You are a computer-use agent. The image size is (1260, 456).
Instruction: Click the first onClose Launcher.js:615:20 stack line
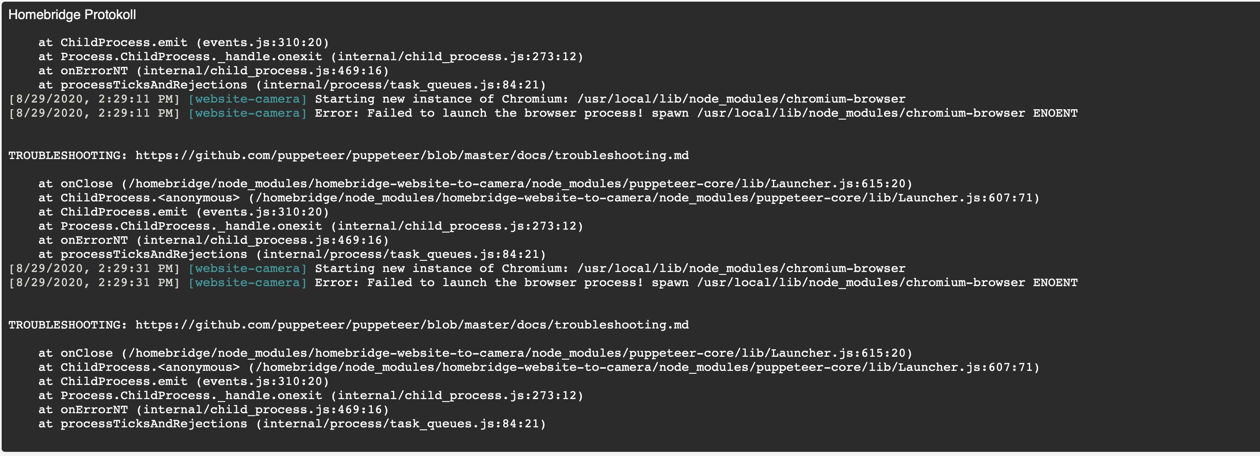coord(475,184)
